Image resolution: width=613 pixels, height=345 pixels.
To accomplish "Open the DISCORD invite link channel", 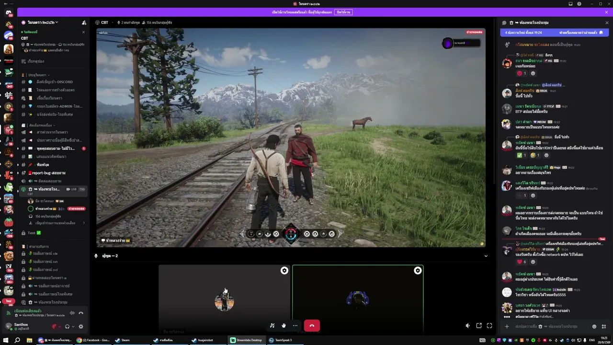I will [x=53, y=82].
